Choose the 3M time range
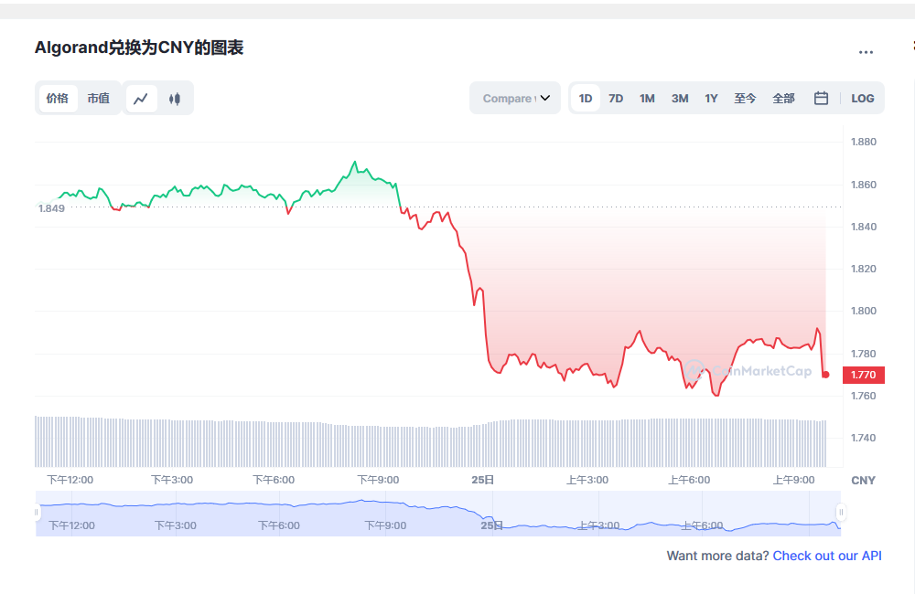 click(680, 99)
